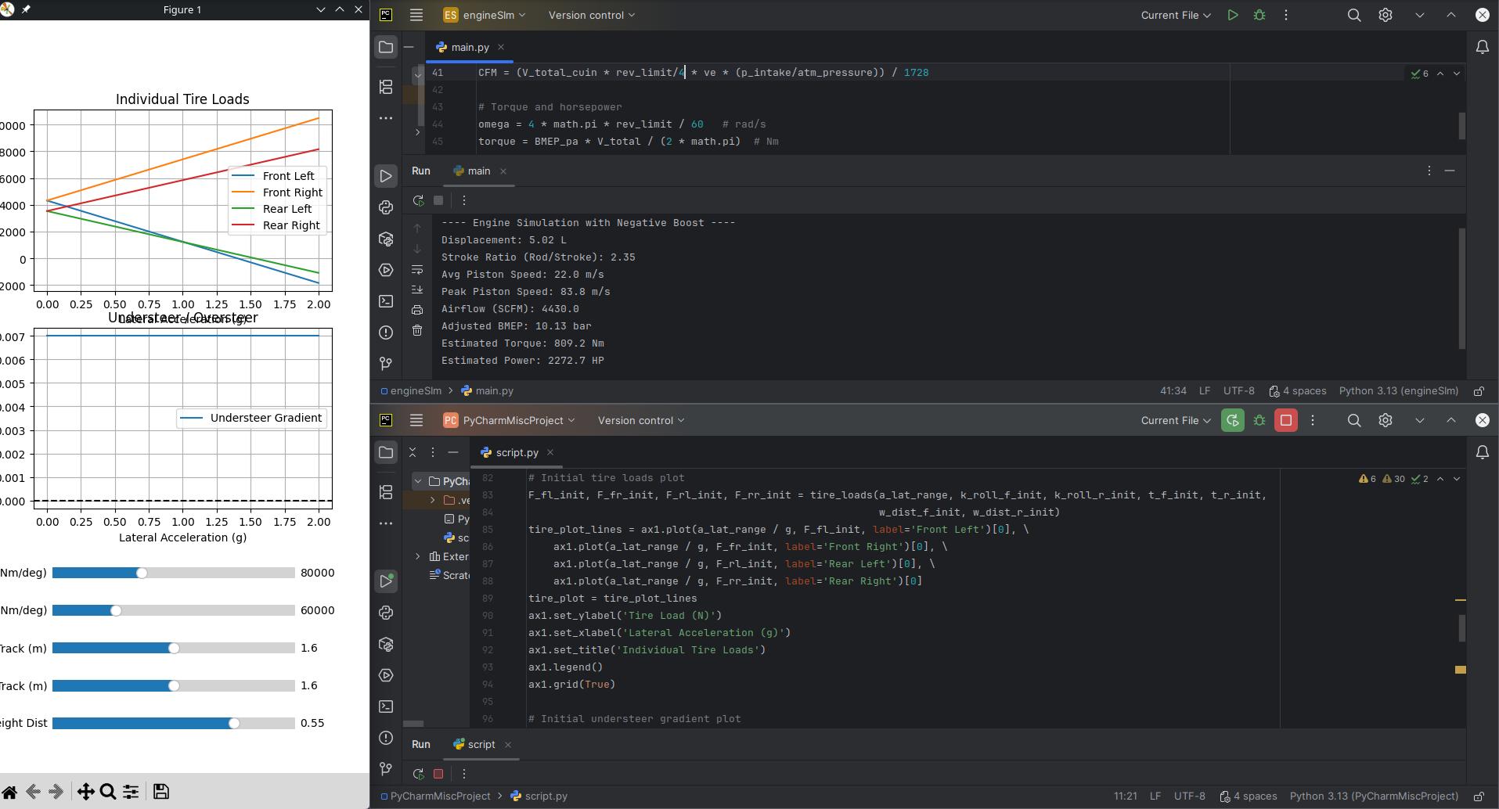Click the matplotlib Save figure icon
1499x809 pixels.
(160, 792)
